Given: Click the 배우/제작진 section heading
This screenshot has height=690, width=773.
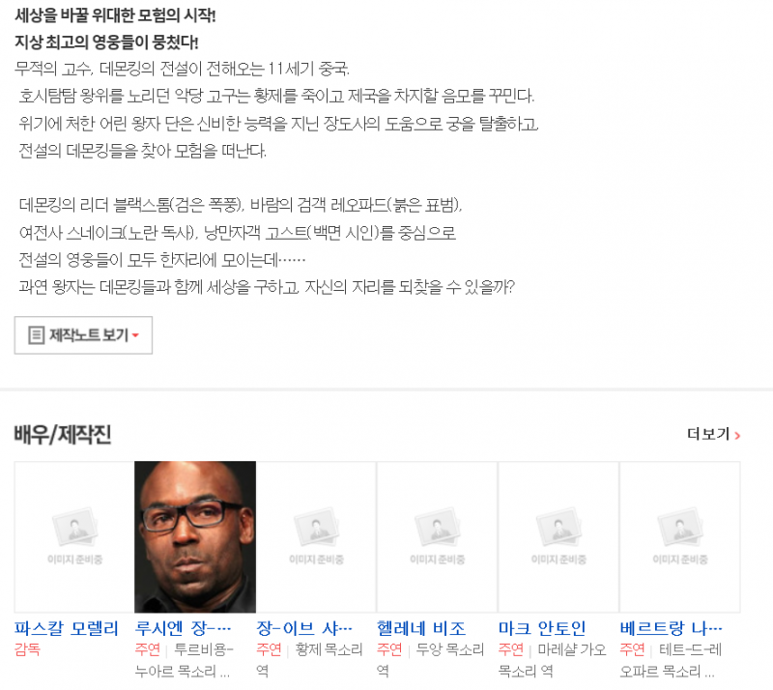Looking at the screenshot, I should click(63, 435).
